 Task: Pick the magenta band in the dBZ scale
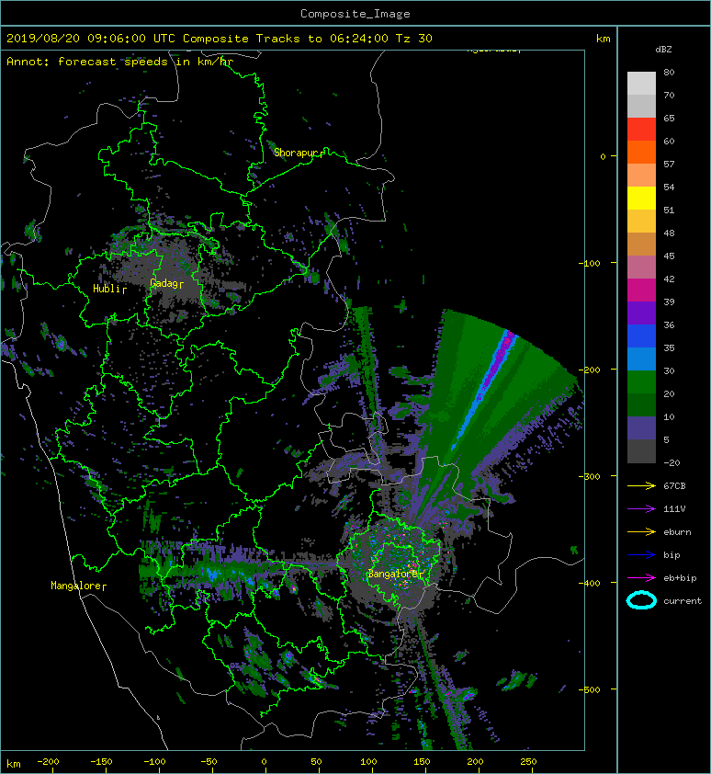(641, 290)
